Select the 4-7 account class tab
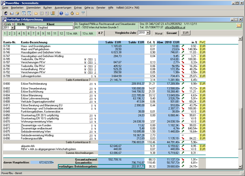This screenshot has width=245, height=176. coord(100,33)
